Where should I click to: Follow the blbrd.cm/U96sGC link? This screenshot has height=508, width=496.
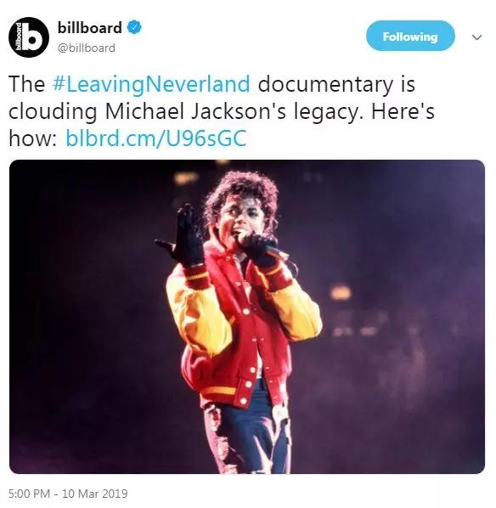tap(156, 138)
